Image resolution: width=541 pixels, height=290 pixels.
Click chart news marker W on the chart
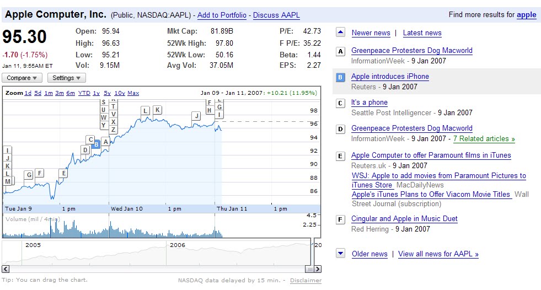point(104,117)
